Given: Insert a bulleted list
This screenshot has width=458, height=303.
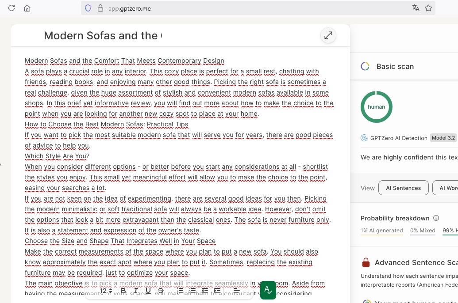Looking at the screenshot, I should click(192, 291).
